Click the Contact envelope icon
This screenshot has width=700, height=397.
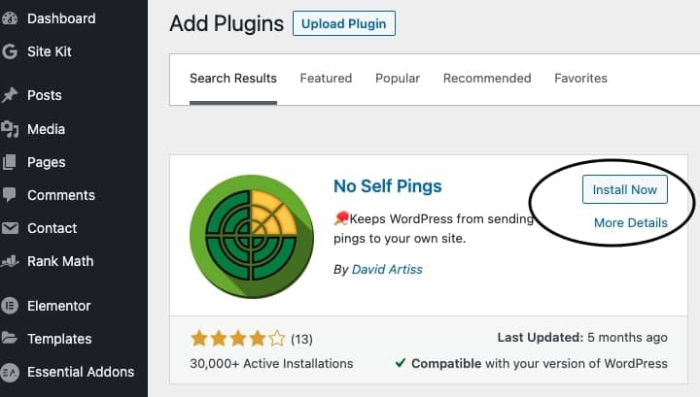click(9, 228)
